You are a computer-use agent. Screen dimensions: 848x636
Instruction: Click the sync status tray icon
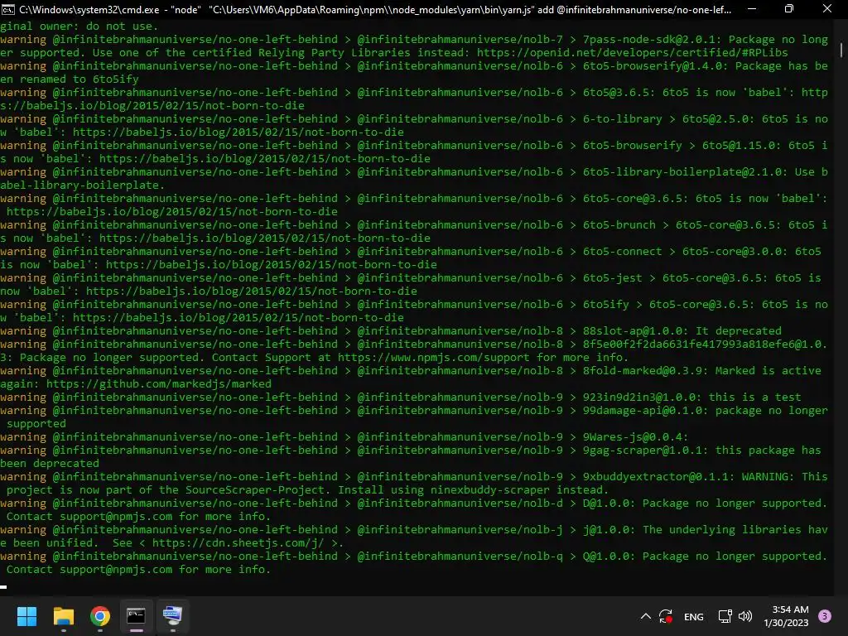(667, 616)
